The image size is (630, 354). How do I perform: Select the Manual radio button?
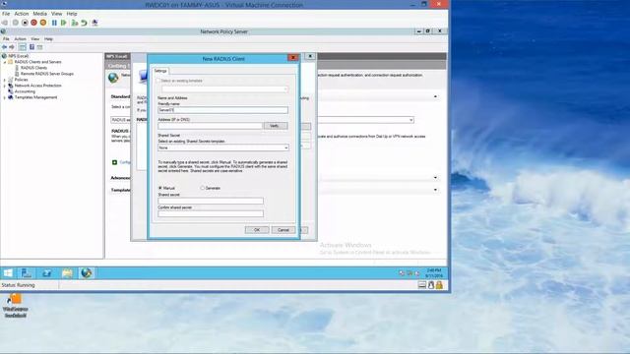pyautogui.click(x=159, y=188)
